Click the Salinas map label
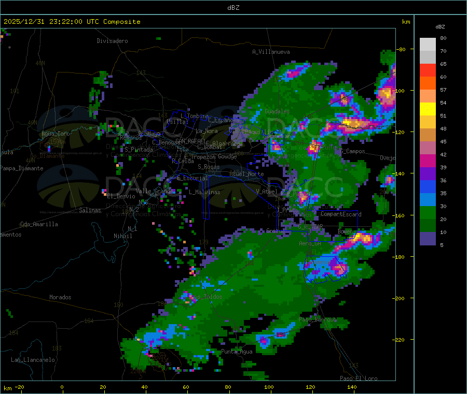The image size is (467, 394). (90, 210)
